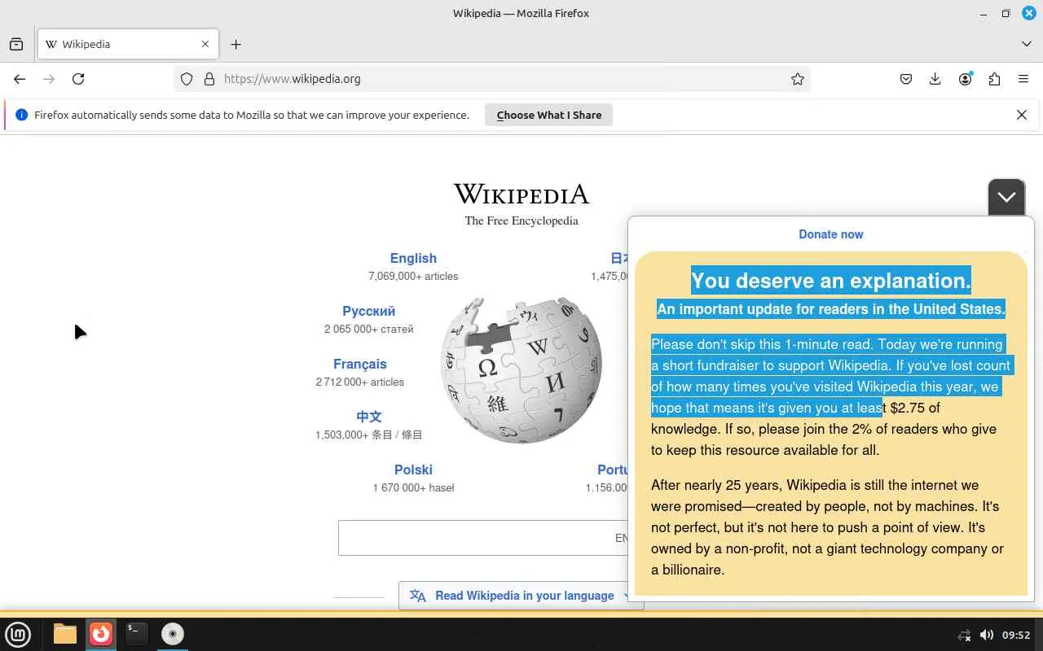Click 'You deserve an explanation.' heading
The height and width of the screenshot is (651, 1043).
pyautogui.click(x=831, y=281)
